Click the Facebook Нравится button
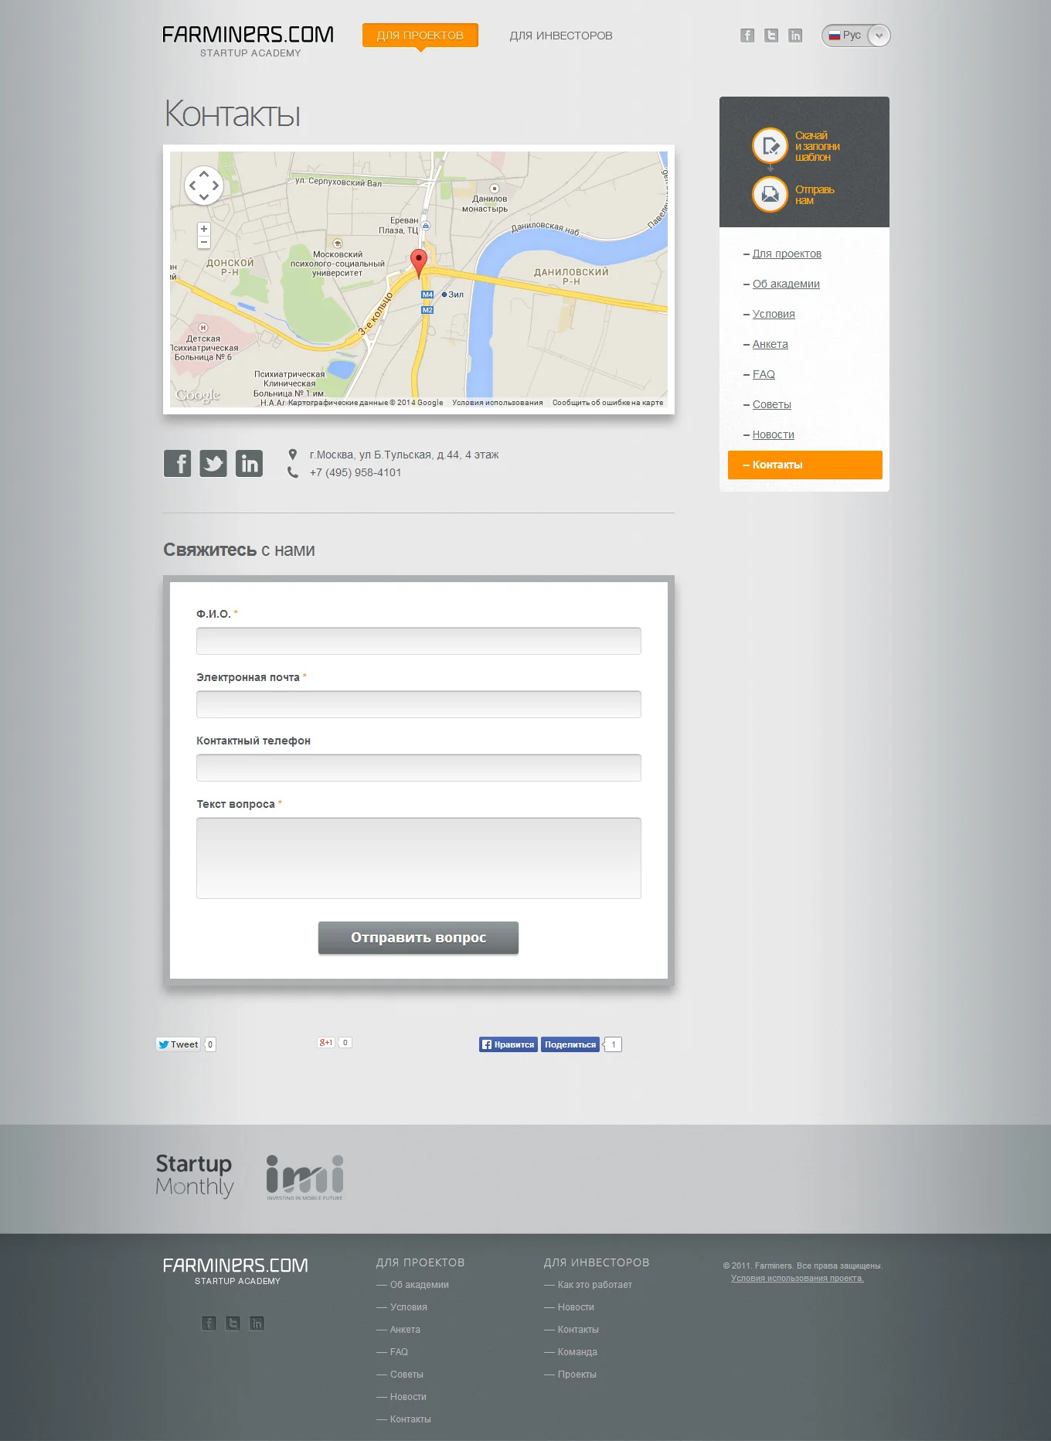 (x=508, y=1044)
